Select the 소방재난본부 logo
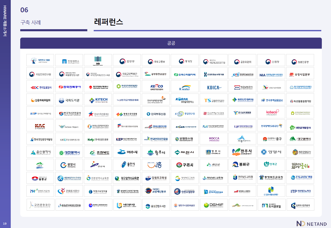 (x=156, y=191)
